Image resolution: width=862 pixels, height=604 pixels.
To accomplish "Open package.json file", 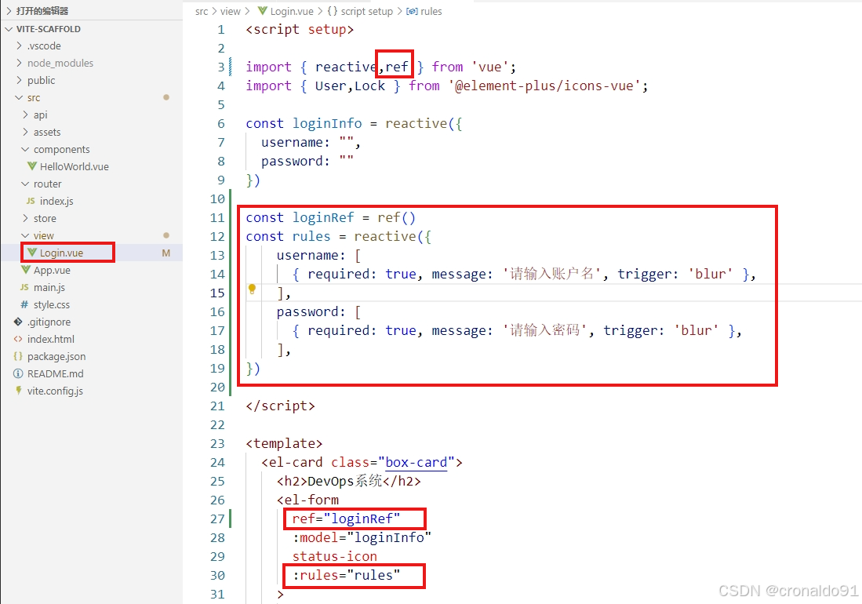I will point(56,357).
